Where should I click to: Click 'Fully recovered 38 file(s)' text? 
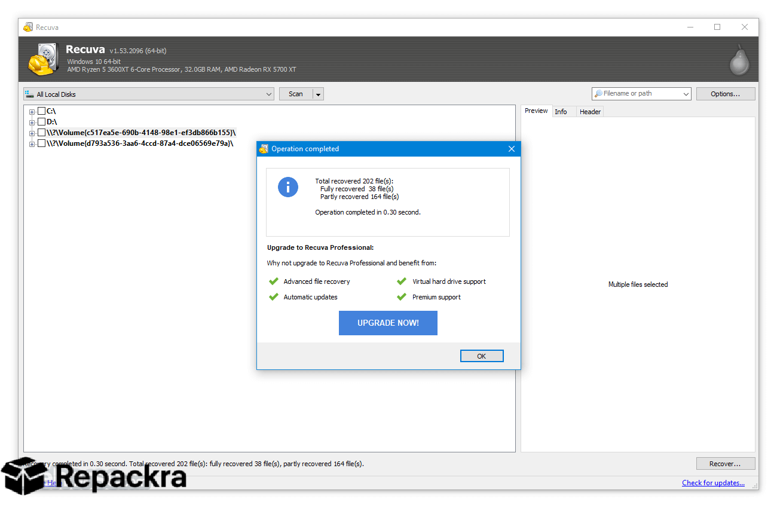click(357, 189)
